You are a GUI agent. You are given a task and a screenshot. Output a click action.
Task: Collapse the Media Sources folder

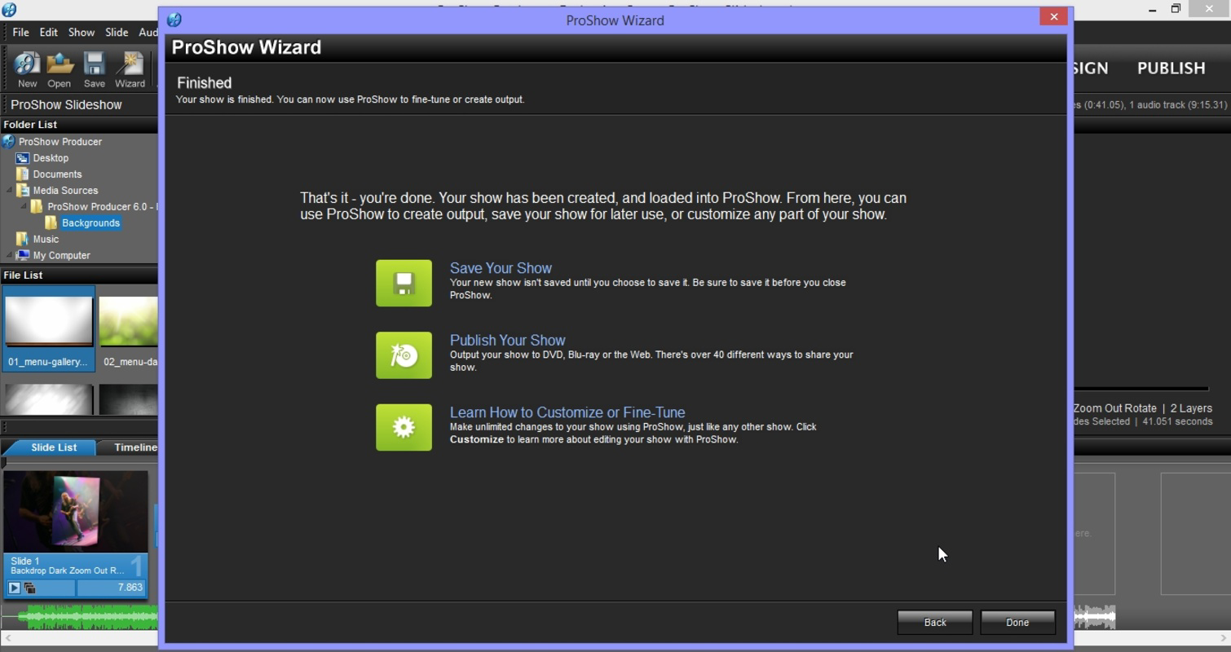tap(10, 190)
